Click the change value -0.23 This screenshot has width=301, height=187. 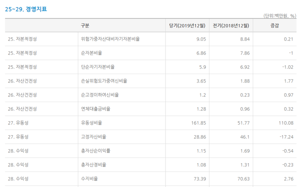pos(288,165)
